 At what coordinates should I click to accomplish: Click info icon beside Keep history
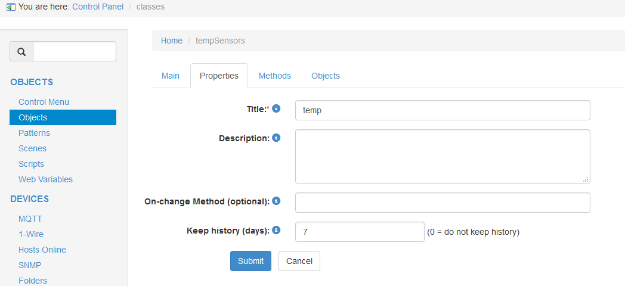276,230
